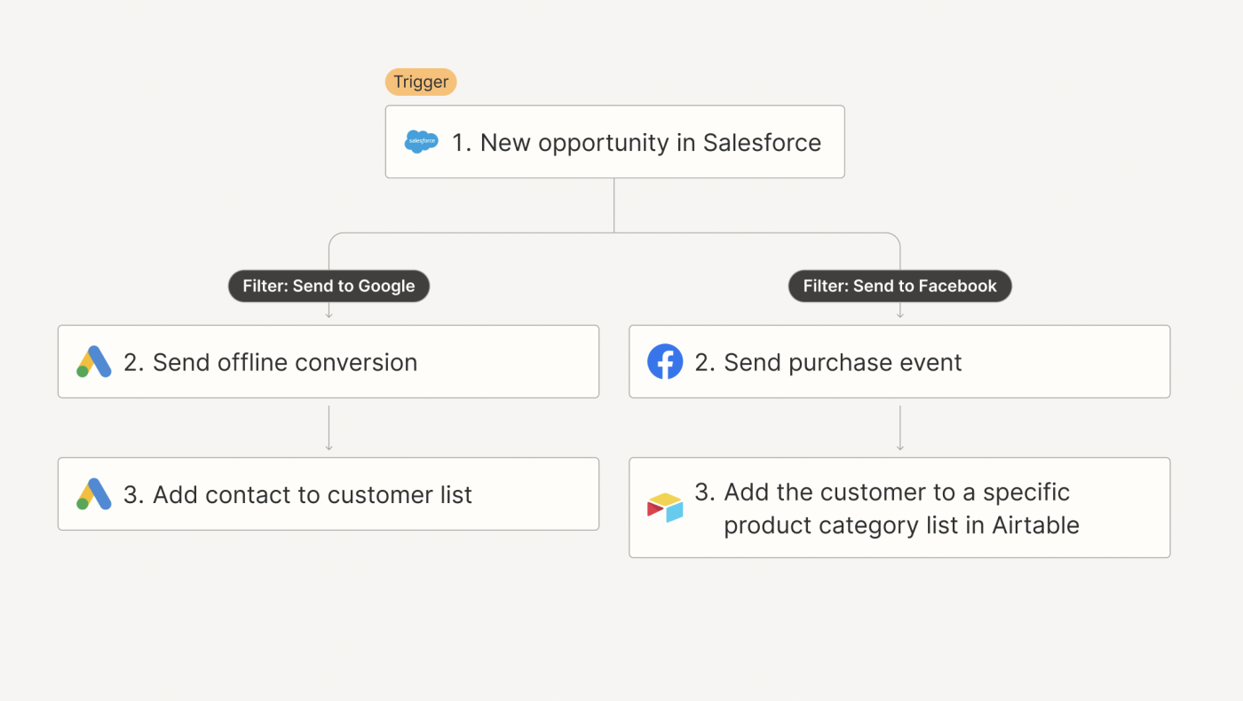Select the Add customer to Airtable category step
This screenshot has height=701, width=1243.
(899, 508)
